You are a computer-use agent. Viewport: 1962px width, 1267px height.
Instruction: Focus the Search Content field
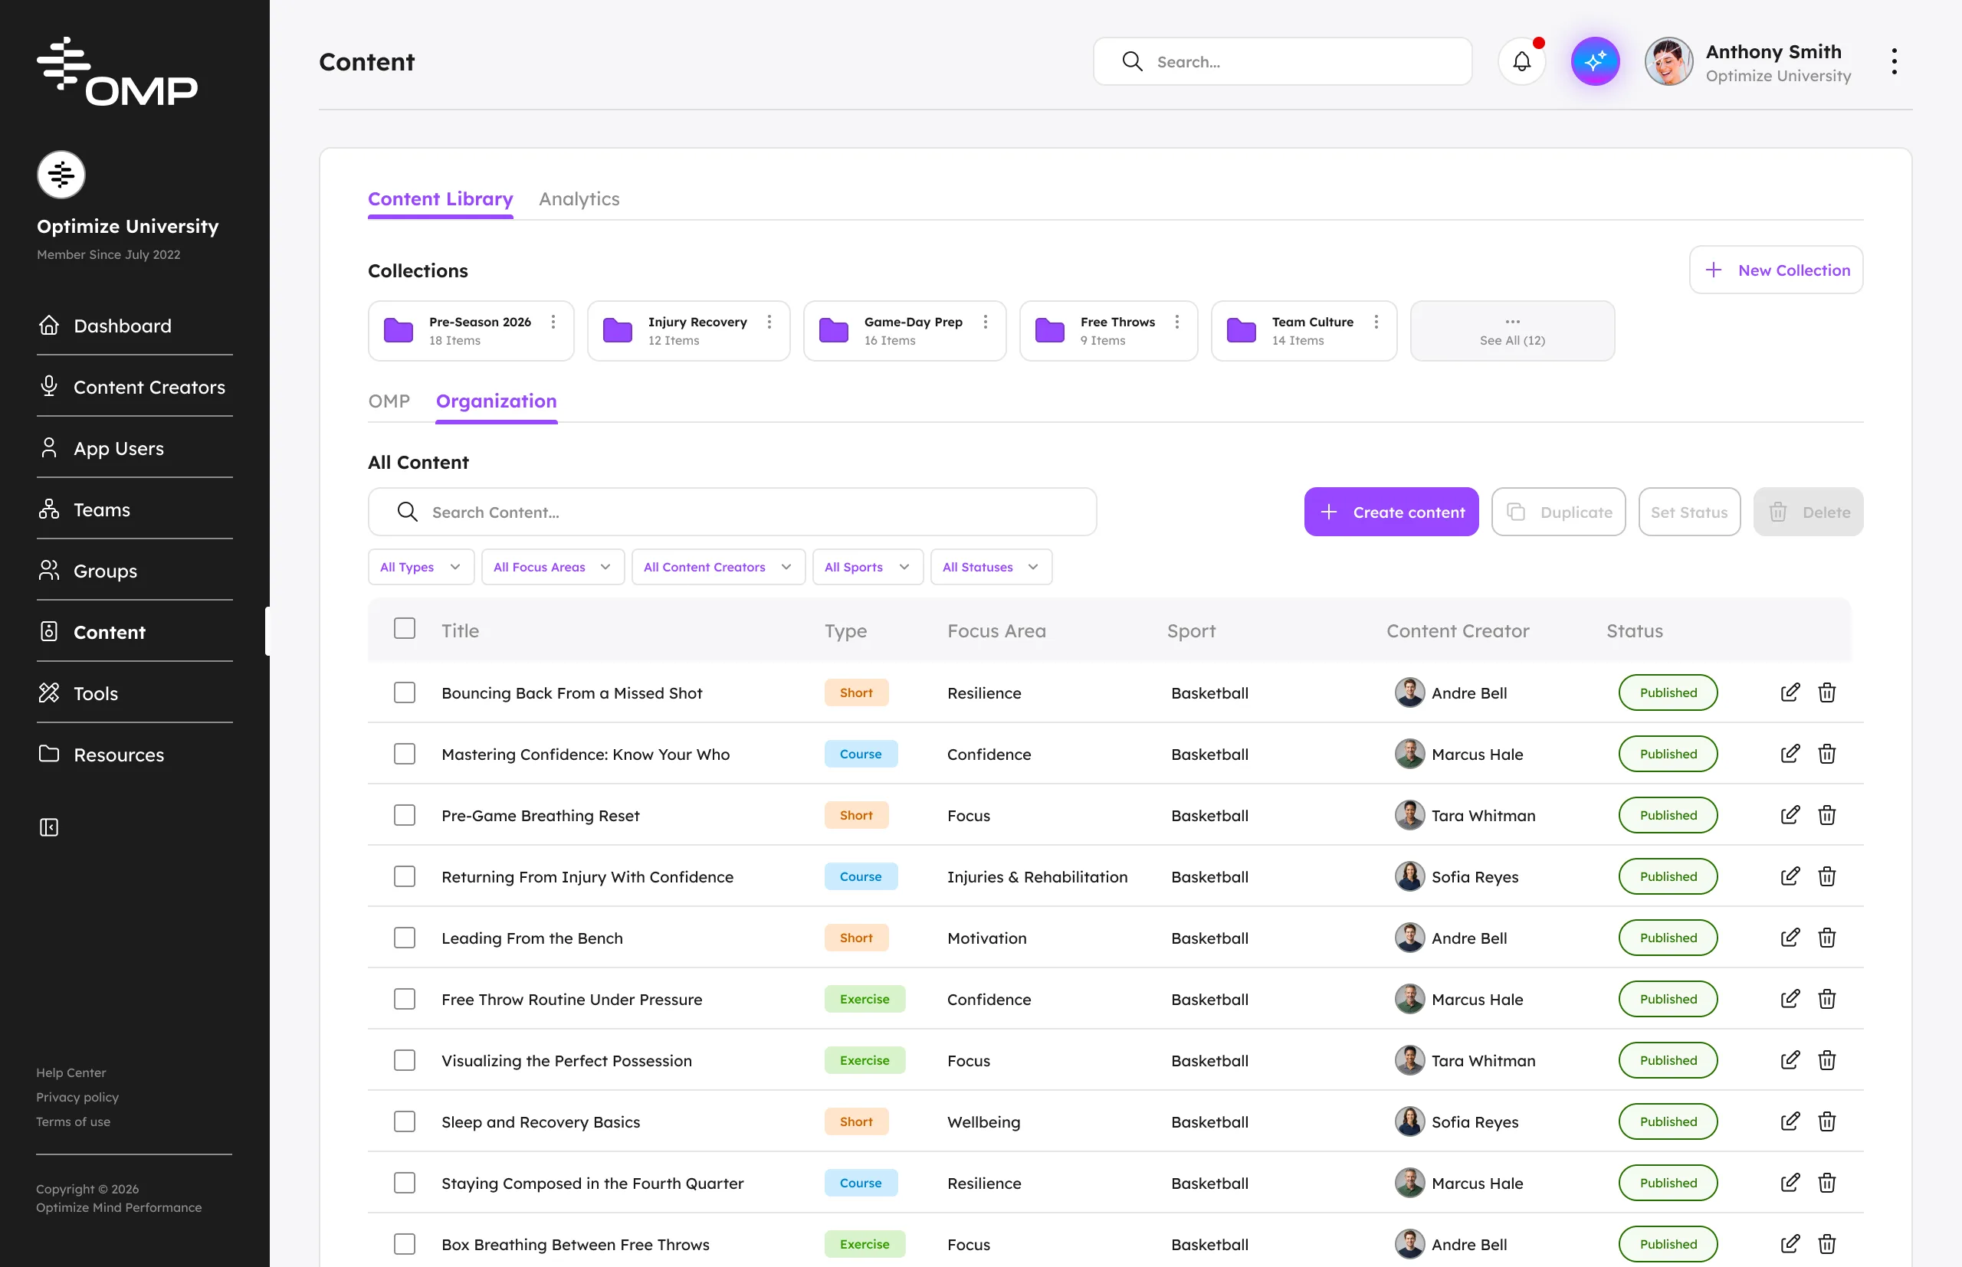pos(732,512)
